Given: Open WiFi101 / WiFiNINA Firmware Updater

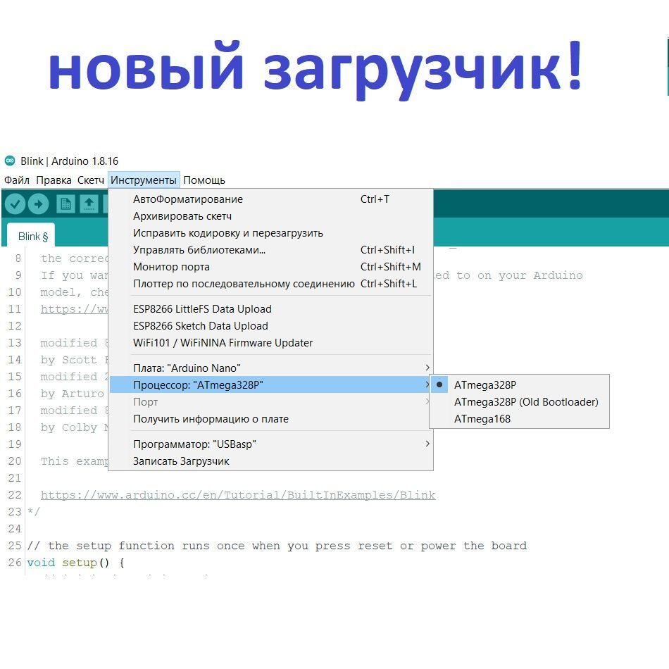Looking at the screenshot, I should [271, 343].
